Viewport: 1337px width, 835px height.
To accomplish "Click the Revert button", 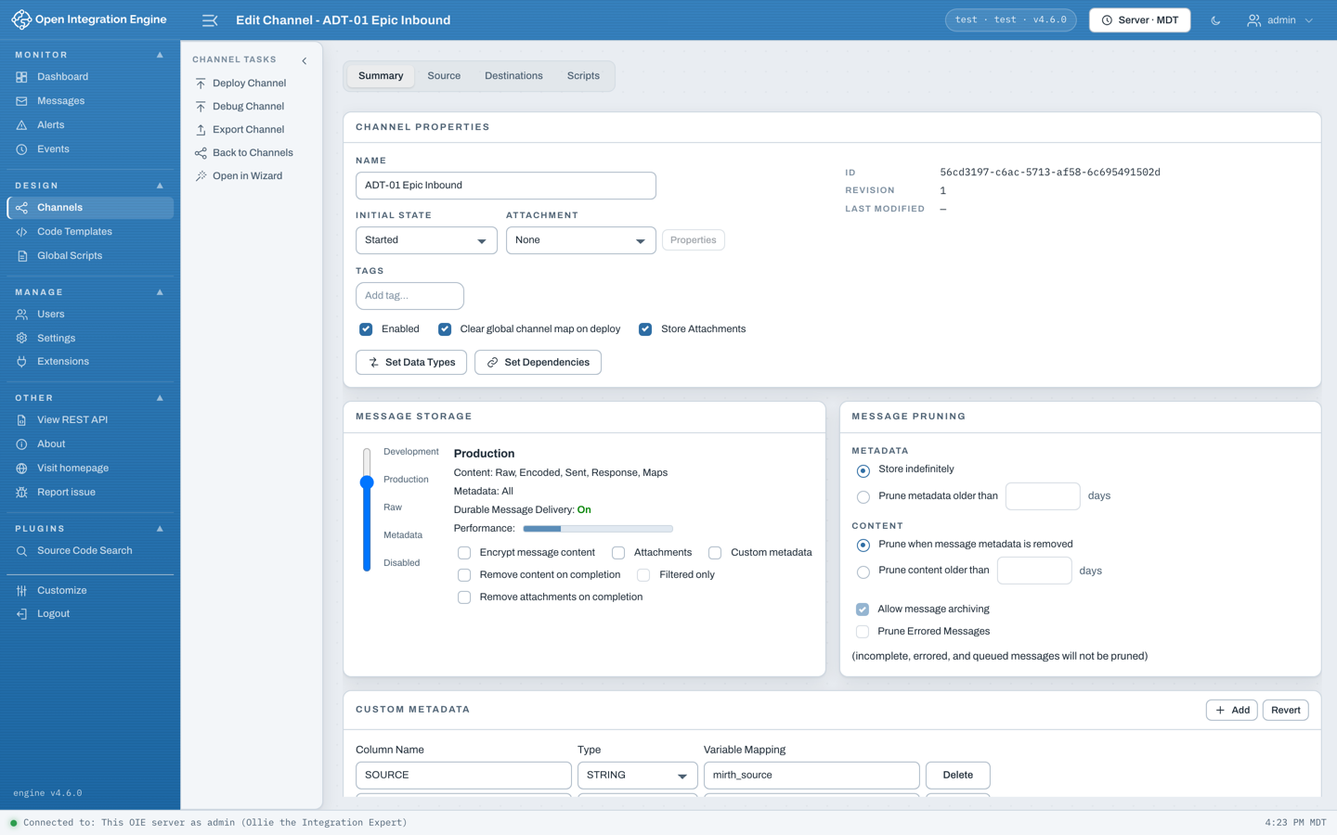I will (x=1285, y=711).
